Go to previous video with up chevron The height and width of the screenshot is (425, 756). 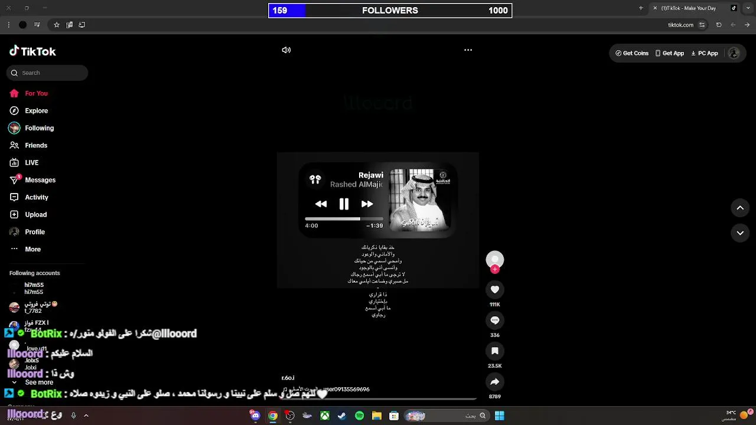click(x=740, y=208)
